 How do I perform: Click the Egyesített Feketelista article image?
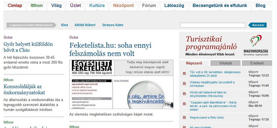[x=121, y=84]
